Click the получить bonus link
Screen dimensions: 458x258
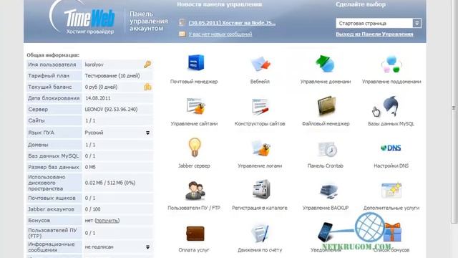(x=107, y=221)
